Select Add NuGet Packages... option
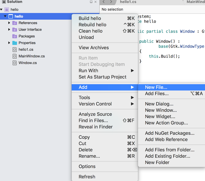 pyautogui.click(x=169, y=133)
